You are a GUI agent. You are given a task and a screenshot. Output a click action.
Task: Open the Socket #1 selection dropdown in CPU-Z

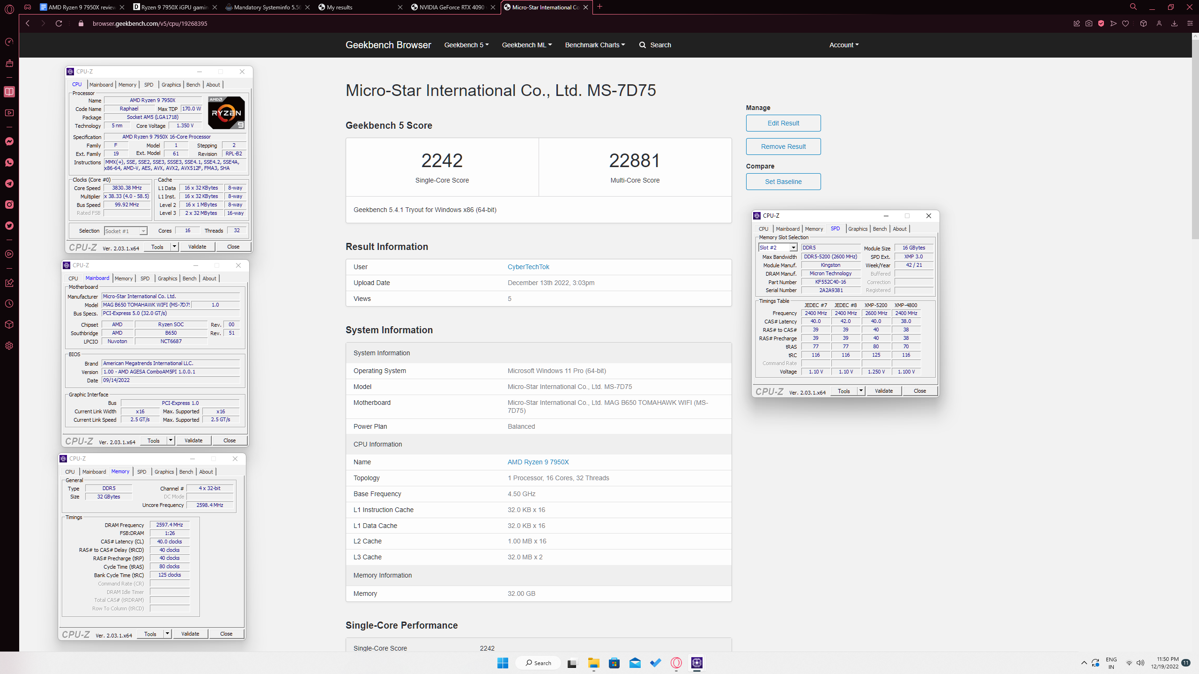[126, 231]
